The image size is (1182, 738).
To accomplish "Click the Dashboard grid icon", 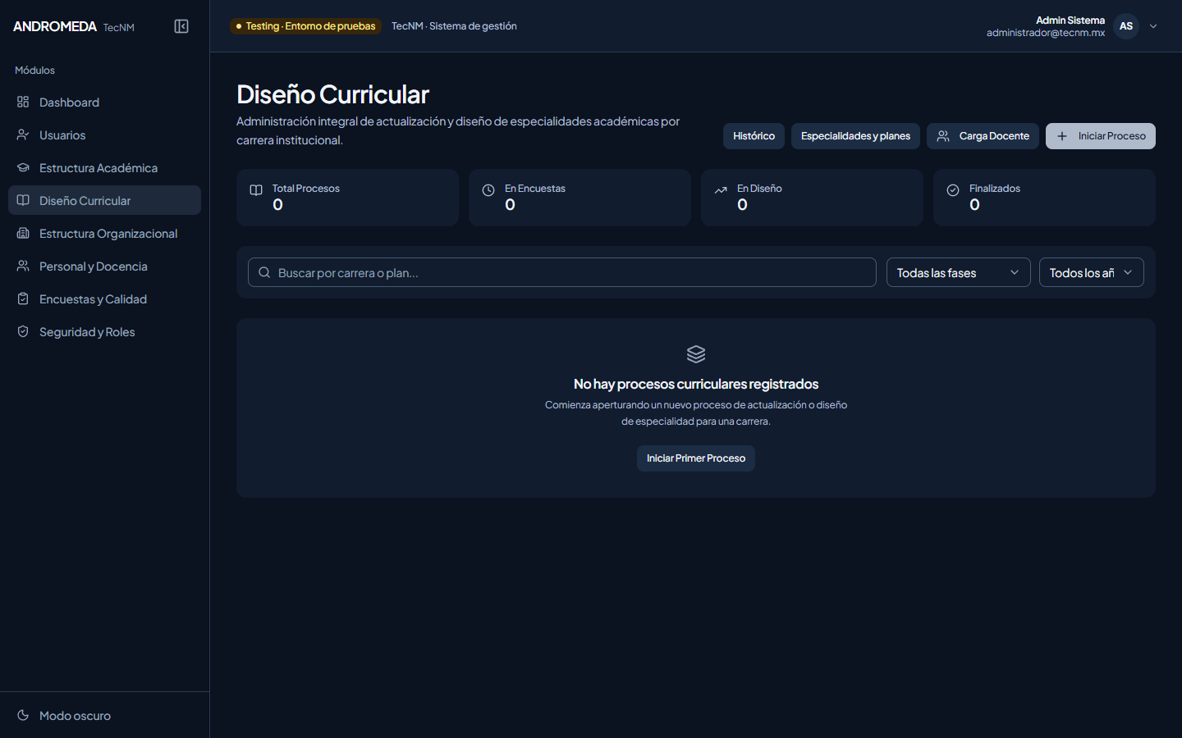I will tap(23, 102).
